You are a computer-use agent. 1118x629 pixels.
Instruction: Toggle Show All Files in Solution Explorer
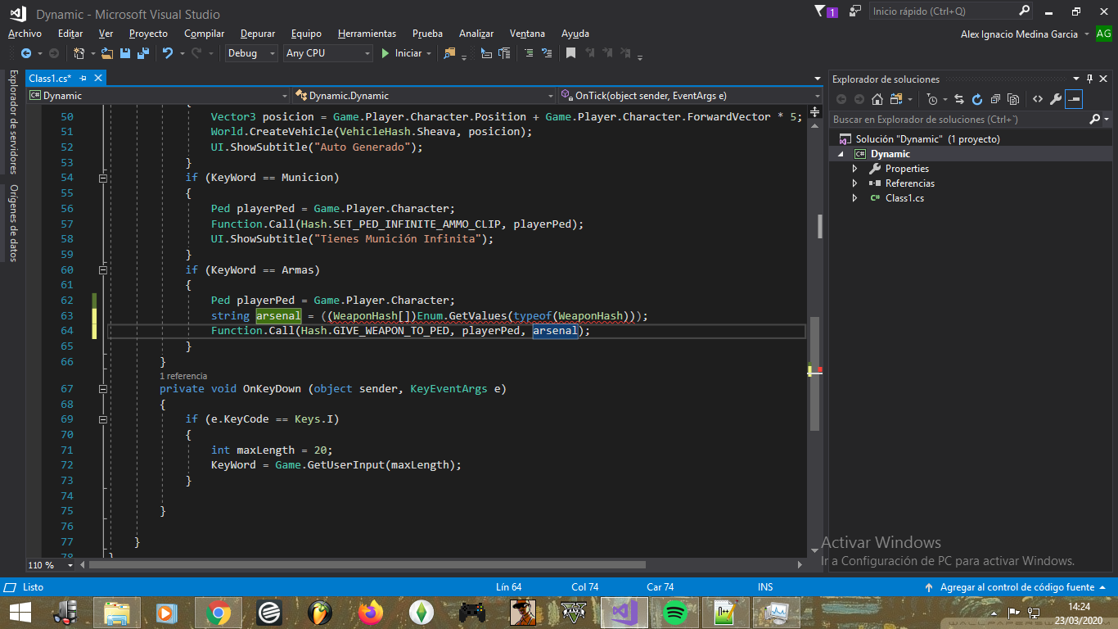(x=1013, y=99)
